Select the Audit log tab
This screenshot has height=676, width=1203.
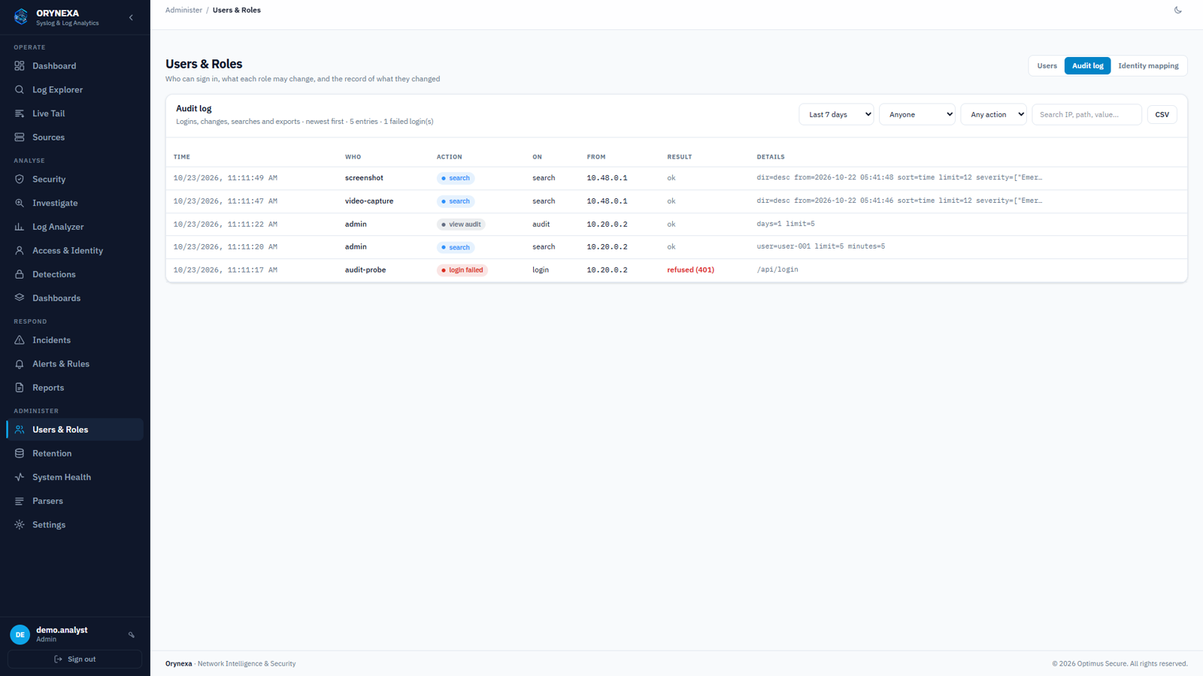(x=1087, y=66)
